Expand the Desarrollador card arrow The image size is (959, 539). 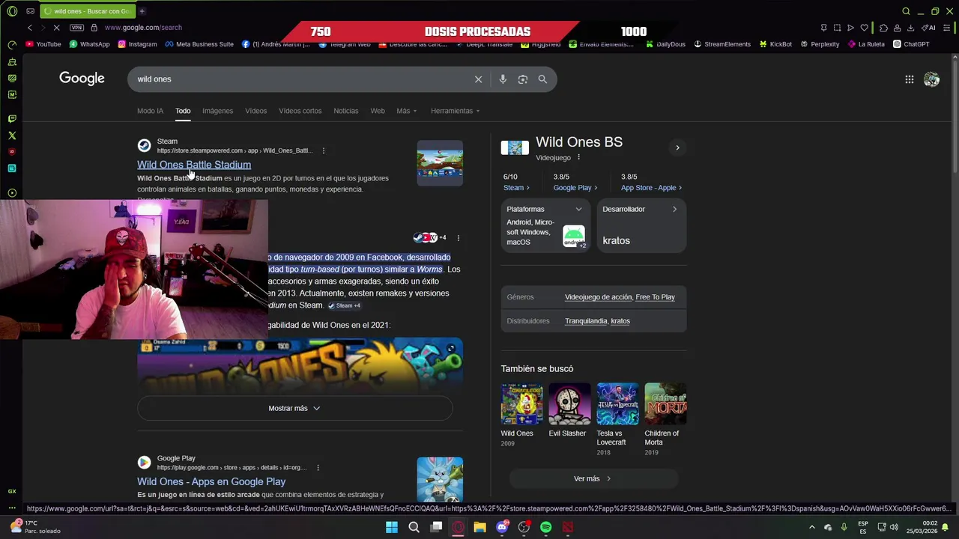pos(674,209)
